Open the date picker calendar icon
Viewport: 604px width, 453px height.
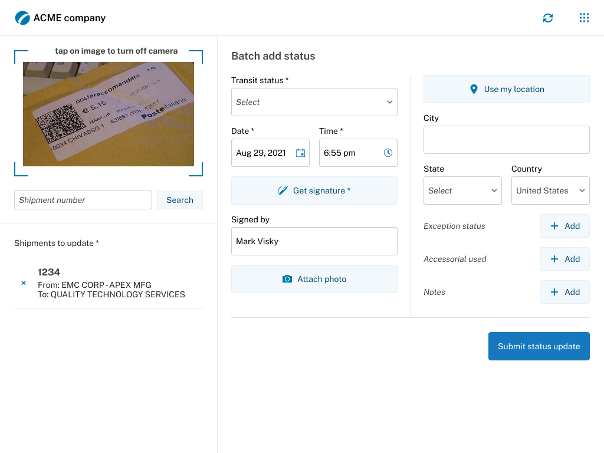pos(300,153)
